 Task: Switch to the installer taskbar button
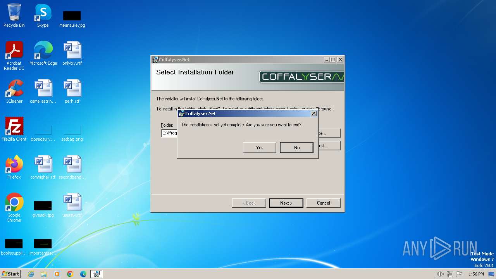[x=96, y=274]
